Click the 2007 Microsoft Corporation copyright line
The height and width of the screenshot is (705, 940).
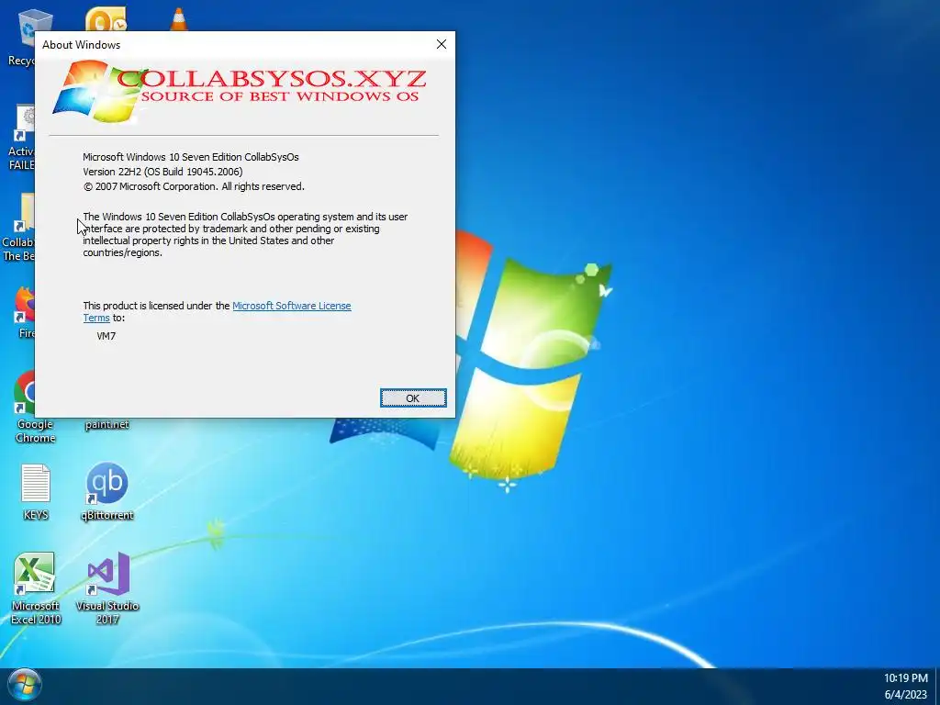[194, 186]
